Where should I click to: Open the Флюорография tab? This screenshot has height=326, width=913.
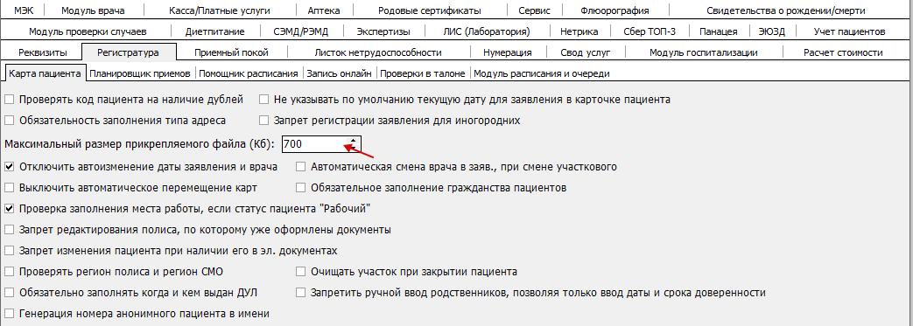pyautogui.click(x=615, y=10)
